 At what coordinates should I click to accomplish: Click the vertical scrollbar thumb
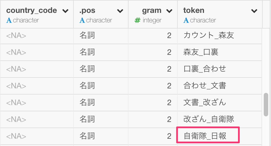coord(266,105)
